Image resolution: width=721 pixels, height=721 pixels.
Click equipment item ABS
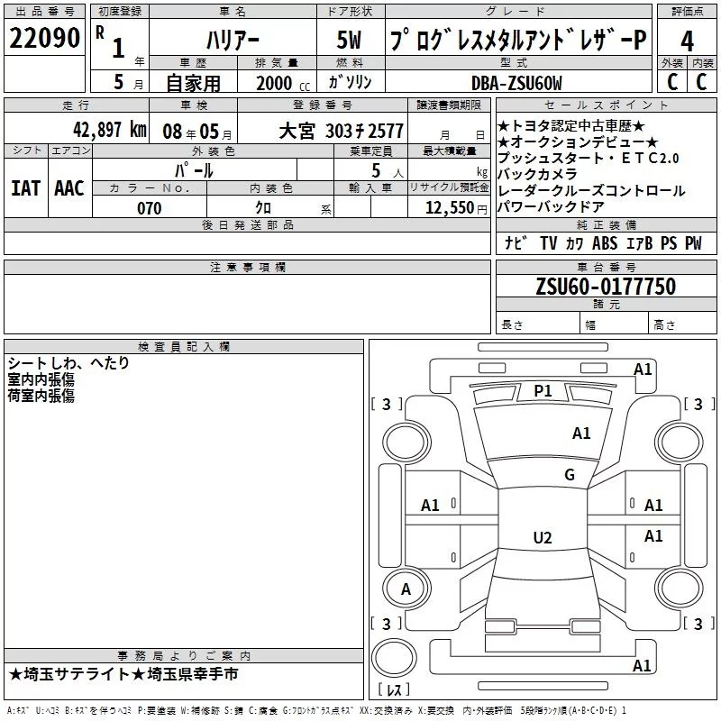pos(605,242)
